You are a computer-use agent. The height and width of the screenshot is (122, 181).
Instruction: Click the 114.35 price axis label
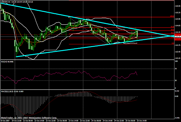(x=178, y=32)
